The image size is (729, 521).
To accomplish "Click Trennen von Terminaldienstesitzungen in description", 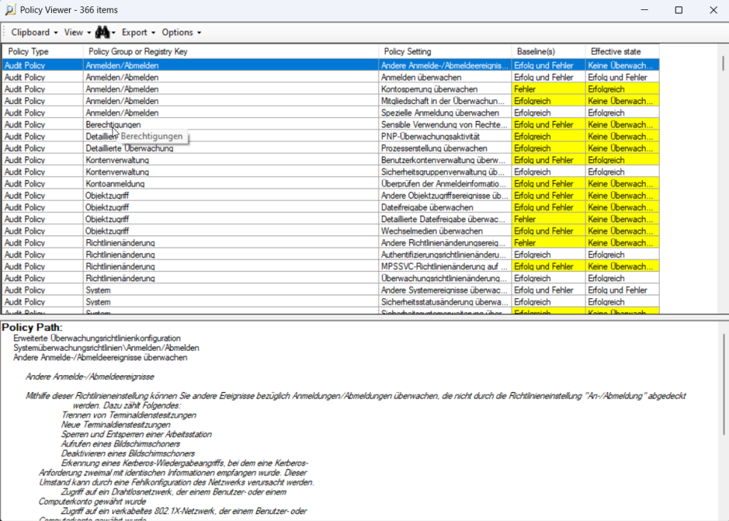I will (129, 416).
